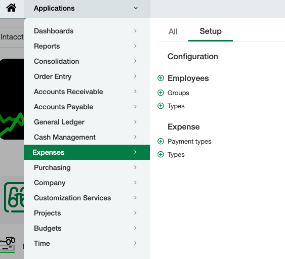Image resolution: width=285 pixels, height=259 pixels.
Task: Expand General Ledger submenu arrow
Action: (135, 122)
